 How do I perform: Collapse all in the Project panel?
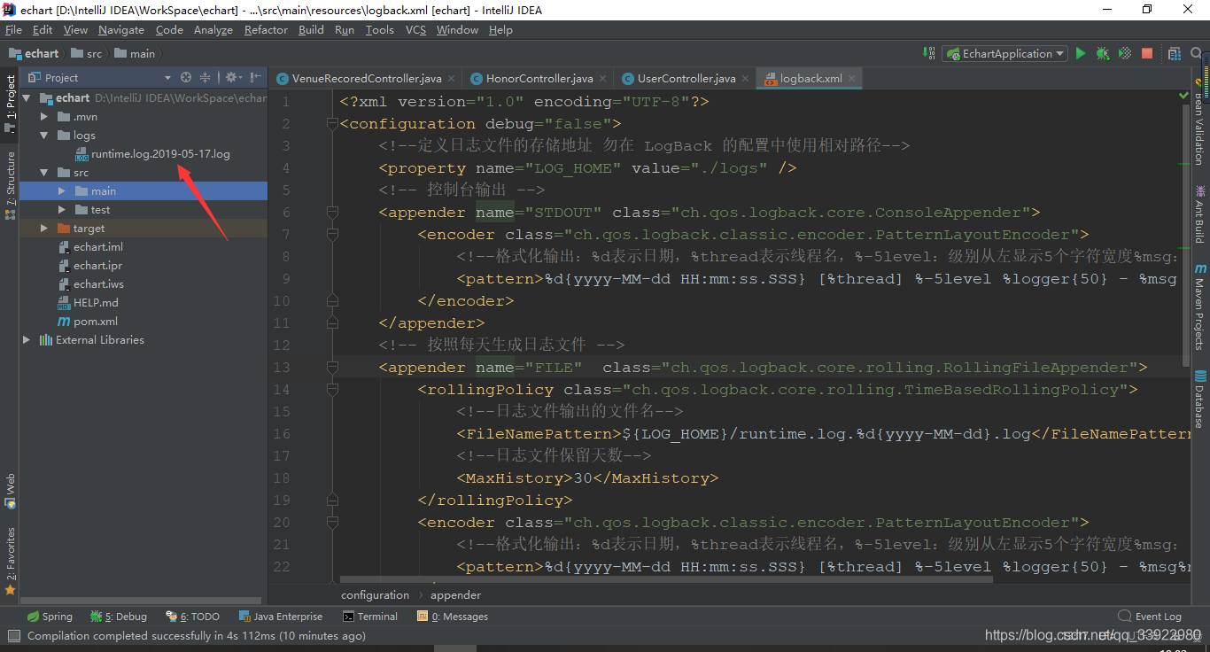coord(205,78)
